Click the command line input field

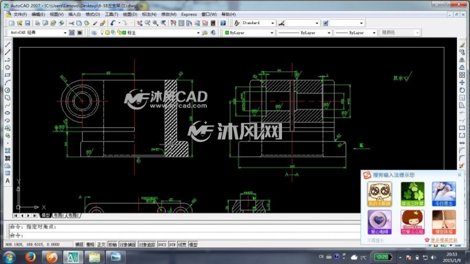185,235
